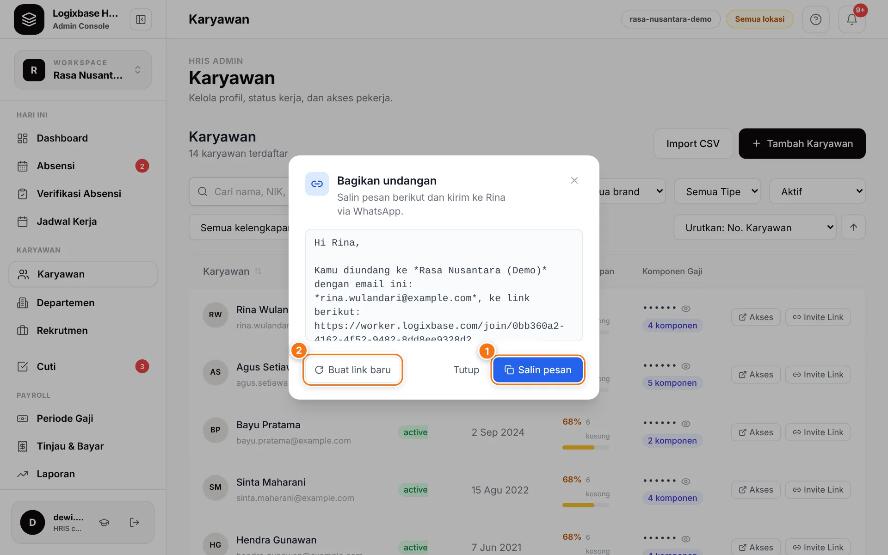Open the Aktif status dropdown

coord(817,191)
